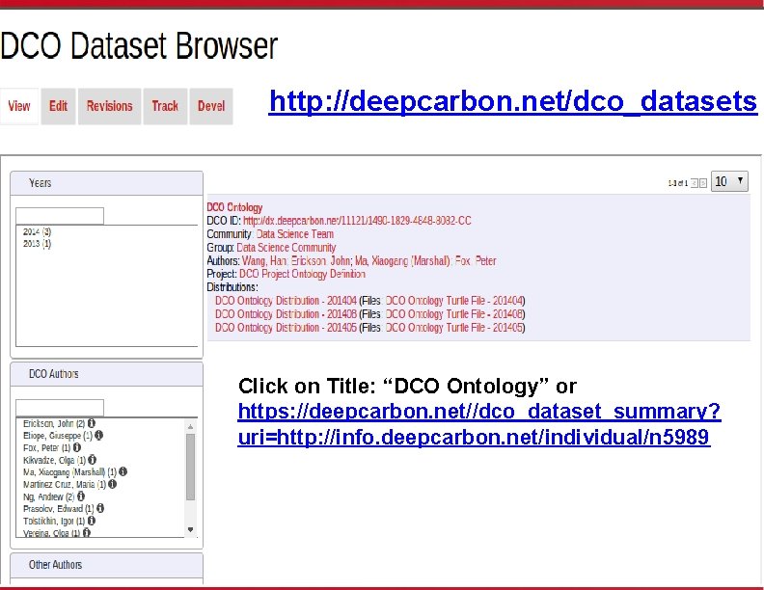
Task: Open the Devel tab
Action: click(211, 106)
